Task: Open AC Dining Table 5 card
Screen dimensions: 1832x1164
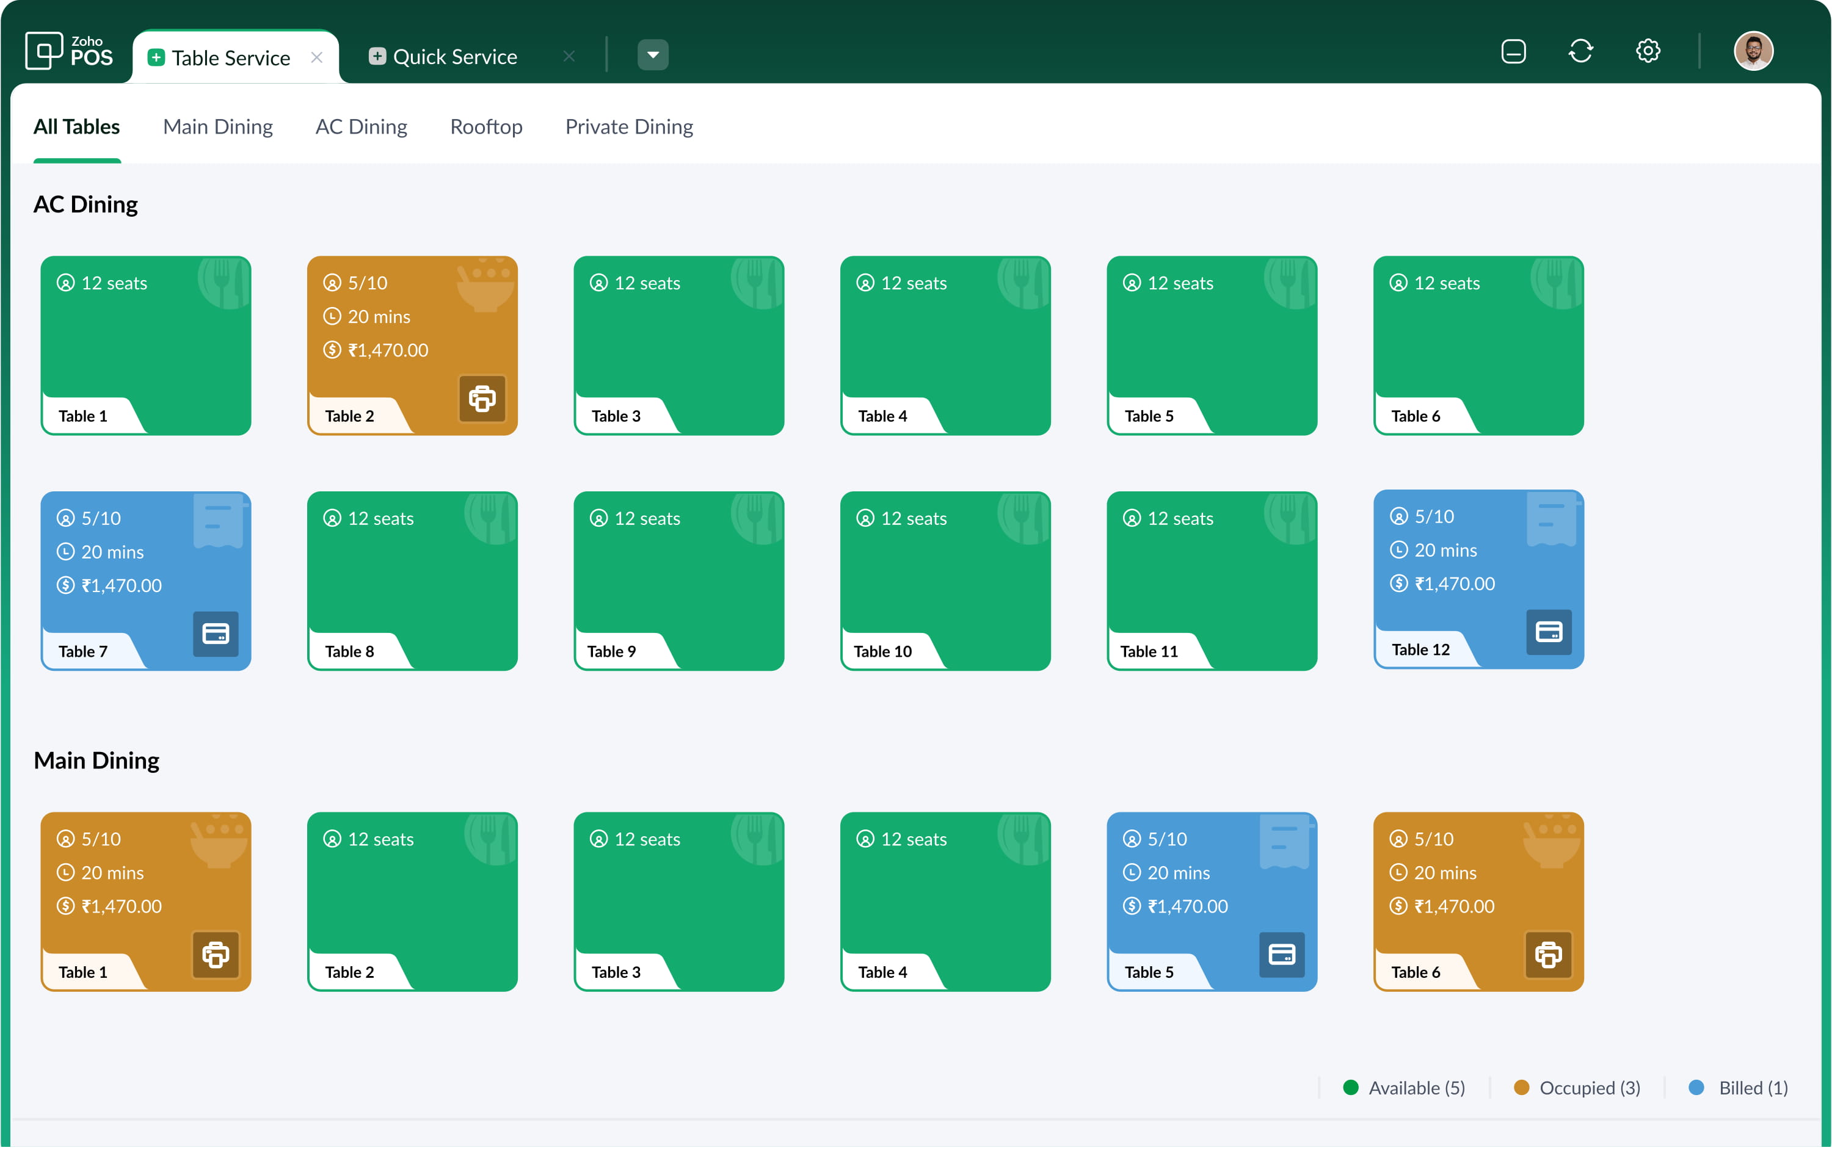Action: pos(1212,346)
